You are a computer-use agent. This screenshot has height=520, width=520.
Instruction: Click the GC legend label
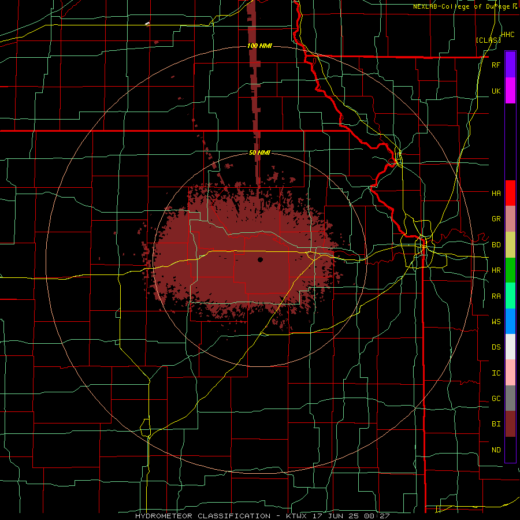(x=496, y=399)
